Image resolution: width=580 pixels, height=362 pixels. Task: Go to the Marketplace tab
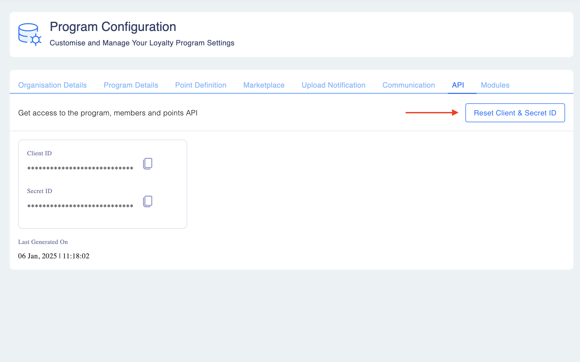(x=264, y=85)
